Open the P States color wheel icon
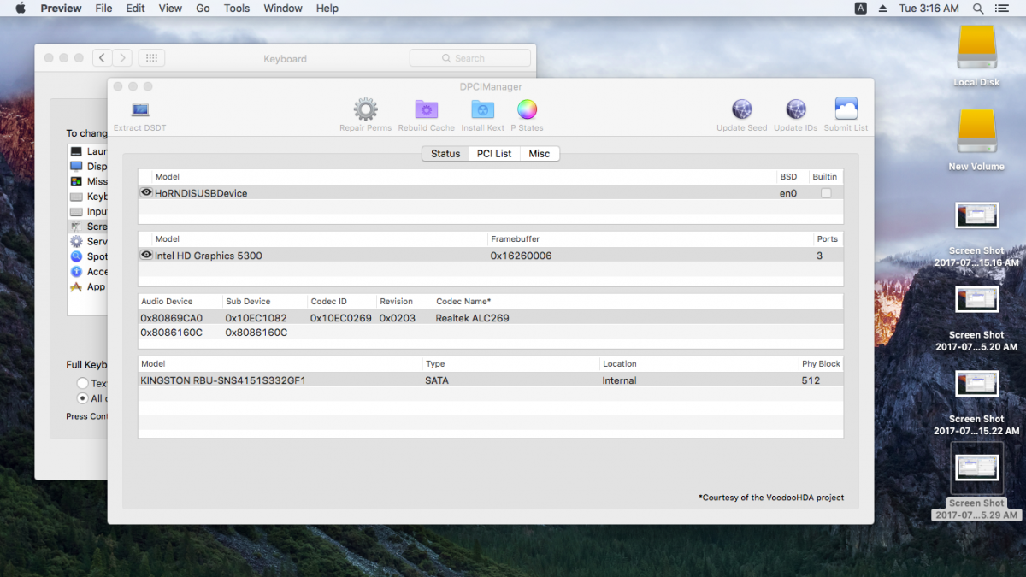 (527, 109)
